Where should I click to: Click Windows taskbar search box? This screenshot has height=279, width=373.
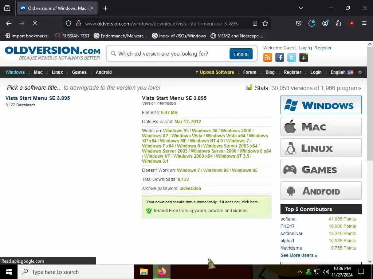[x=76, y=272]
